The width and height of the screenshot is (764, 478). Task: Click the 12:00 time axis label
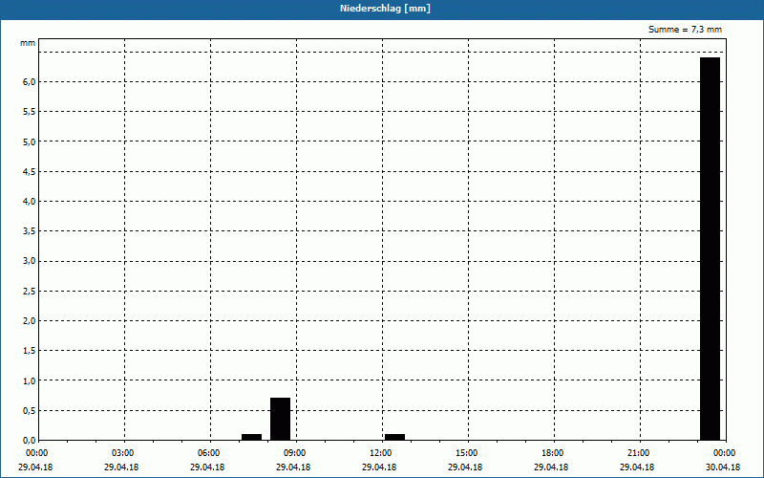(x=381, y=453)
